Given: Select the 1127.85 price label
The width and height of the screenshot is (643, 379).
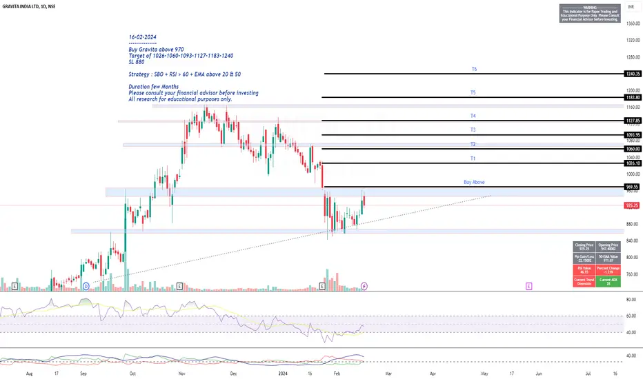Looking at the screenshot, I should click(x=633, y=121).
